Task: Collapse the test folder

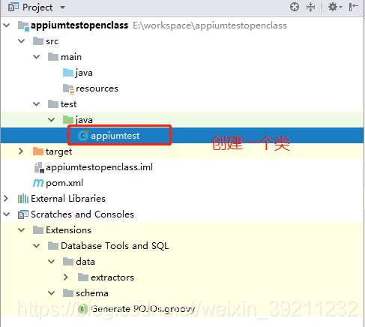Action: pos(37,104)
